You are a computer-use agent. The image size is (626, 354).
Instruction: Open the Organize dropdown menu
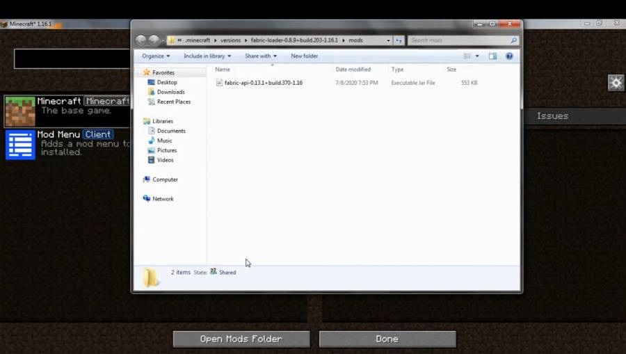tap(155, 56)
